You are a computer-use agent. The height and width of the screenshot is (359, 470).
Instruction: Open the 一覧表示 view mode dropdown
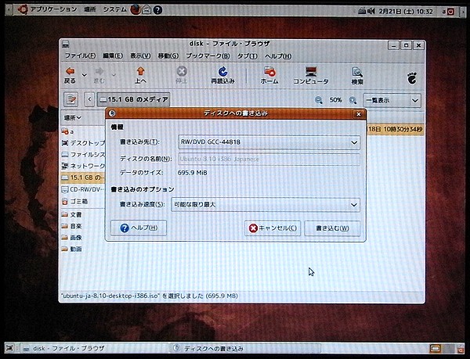392,101
